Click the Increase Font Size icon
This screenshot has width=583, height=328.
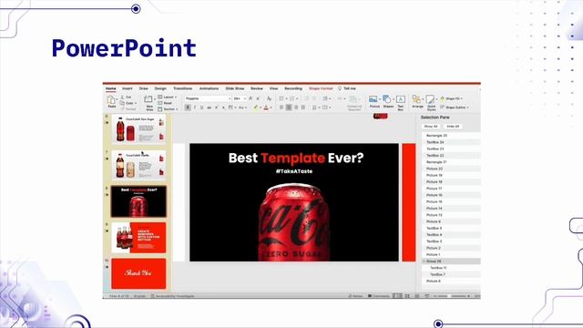[x=251, y=98]
